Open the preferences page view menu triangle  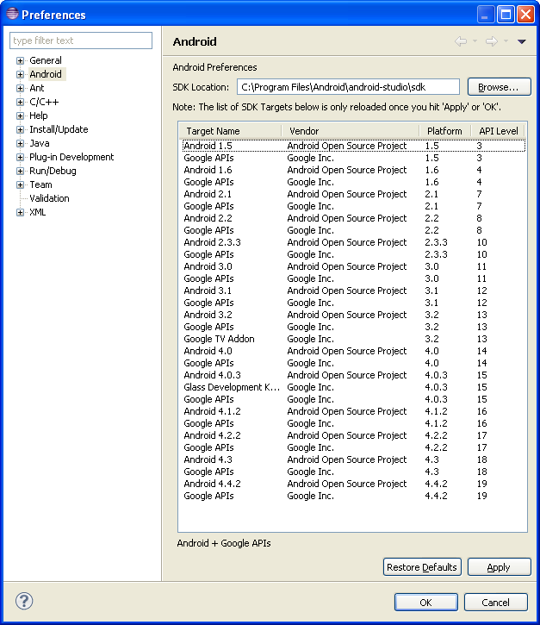tap(521, 41)
